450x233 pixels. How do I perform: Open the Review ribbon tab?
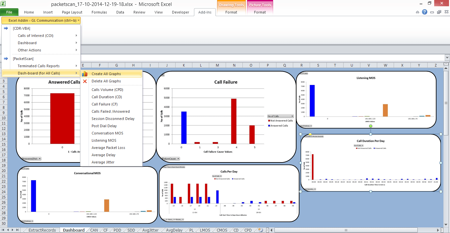(139, 12)
